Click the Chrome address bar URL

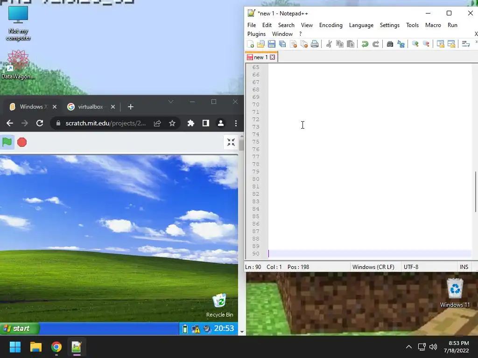[105, 123]
